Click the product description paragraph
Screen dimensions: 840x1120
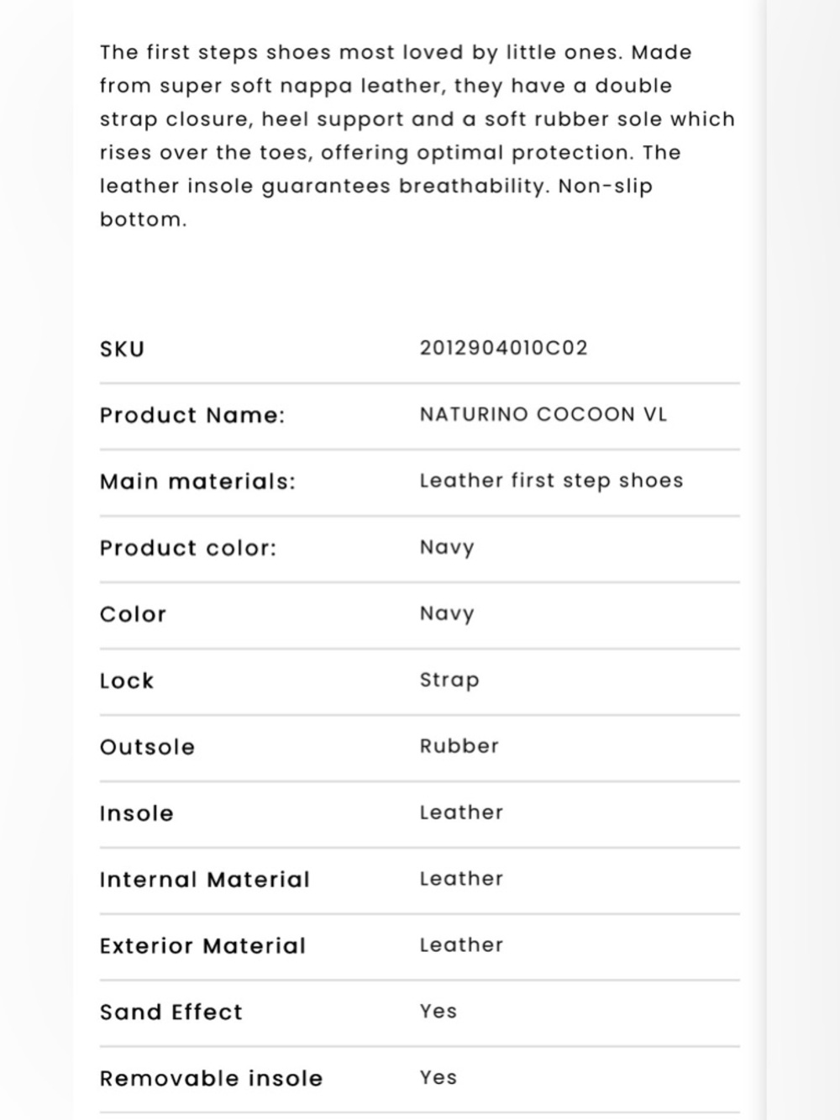[417, 136]
